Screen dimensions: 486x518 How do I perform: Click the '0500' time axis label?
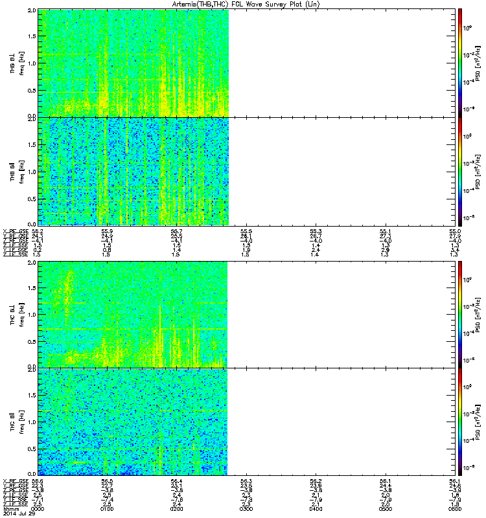(385, 509)
